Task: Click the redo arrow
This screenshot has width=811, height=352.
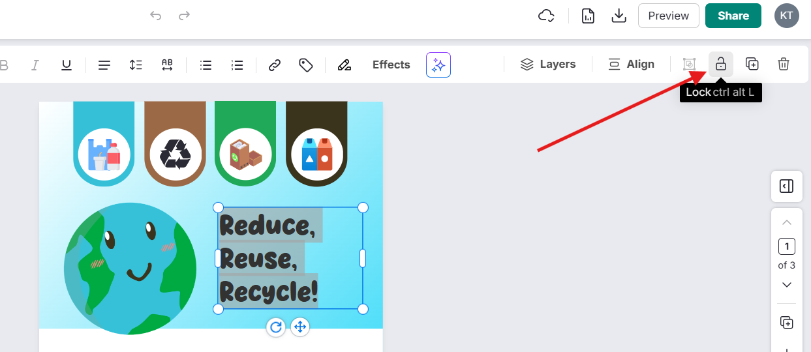Action: (185, 16)
